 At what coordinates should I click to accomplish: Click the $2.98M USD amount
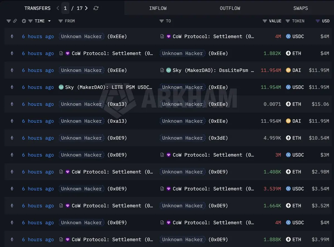(x=320, y=172)
